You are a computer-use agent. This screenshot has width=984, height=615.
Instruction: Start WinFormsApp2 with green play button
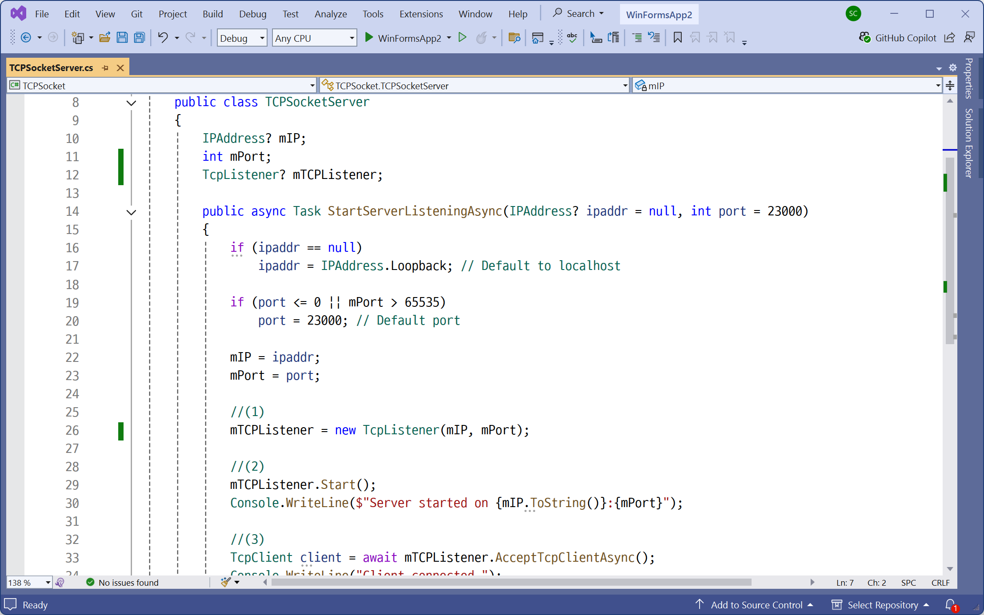[369, 38]
